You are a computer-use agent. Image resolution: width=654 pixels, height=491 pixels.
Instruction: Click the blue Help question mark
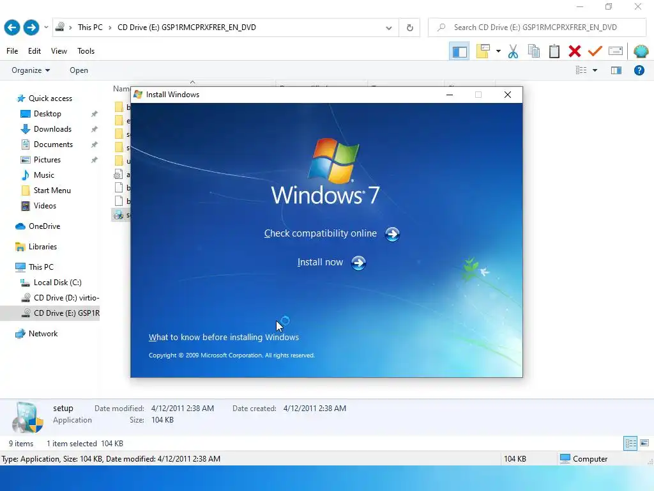[639, 70]
